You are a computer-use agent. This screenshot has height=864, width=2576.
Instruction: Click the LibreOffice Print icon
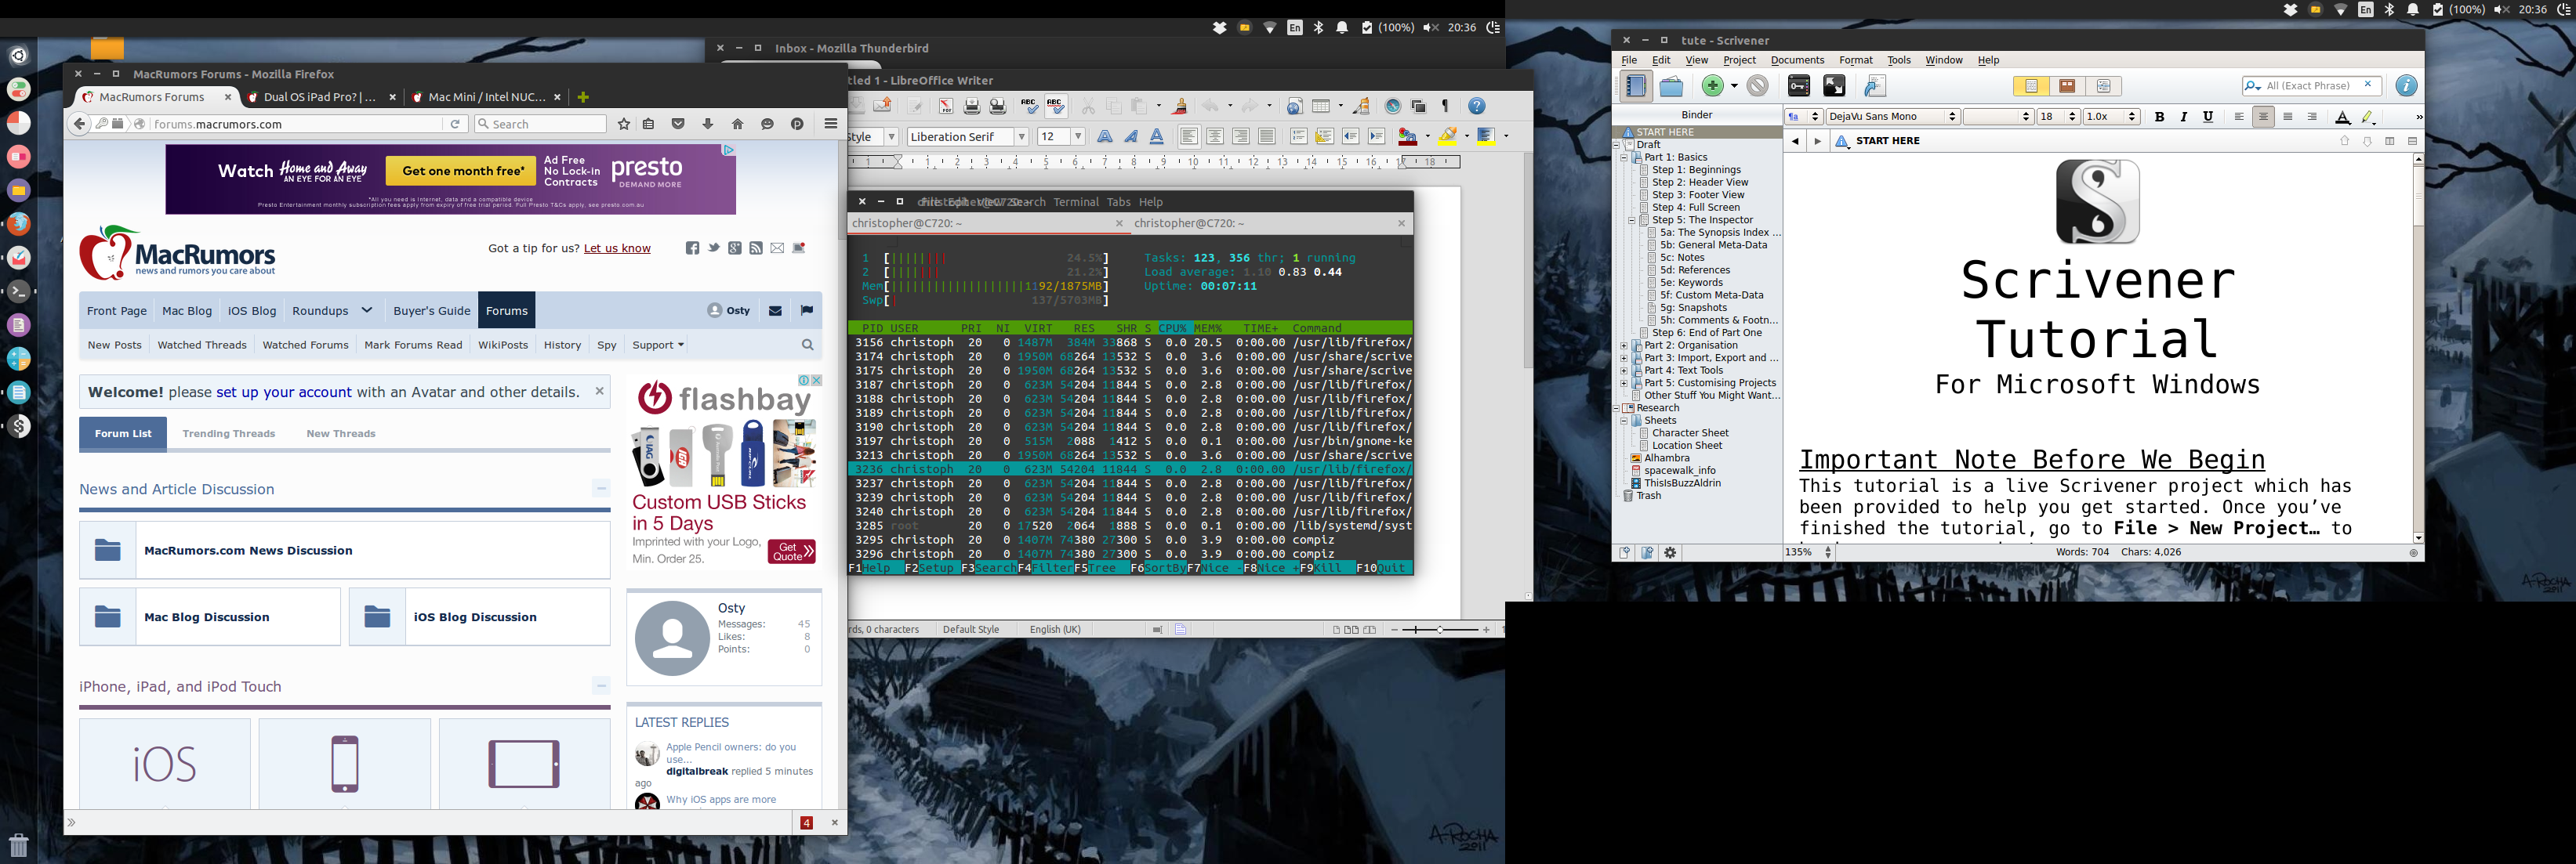[971, 106]
